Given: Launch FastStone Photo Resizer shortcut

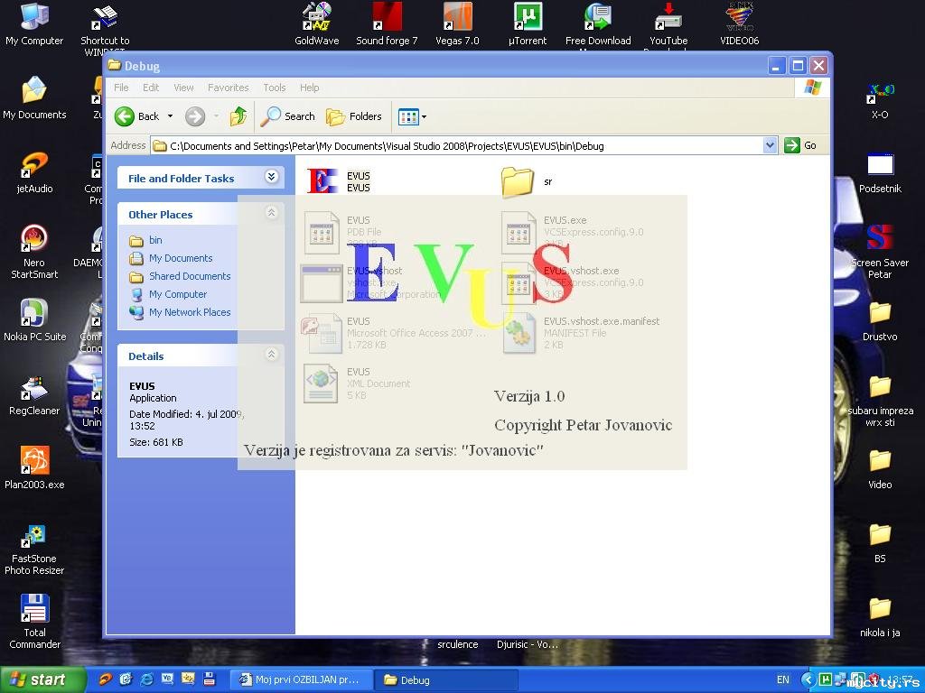Looking at the screenshot, I should coord(34,550).
